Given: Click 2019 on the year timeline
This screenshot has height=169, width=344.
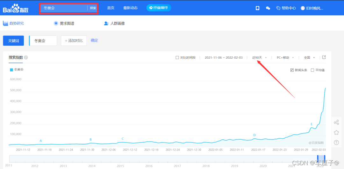Looking at the screenshot, I should 234,166.
